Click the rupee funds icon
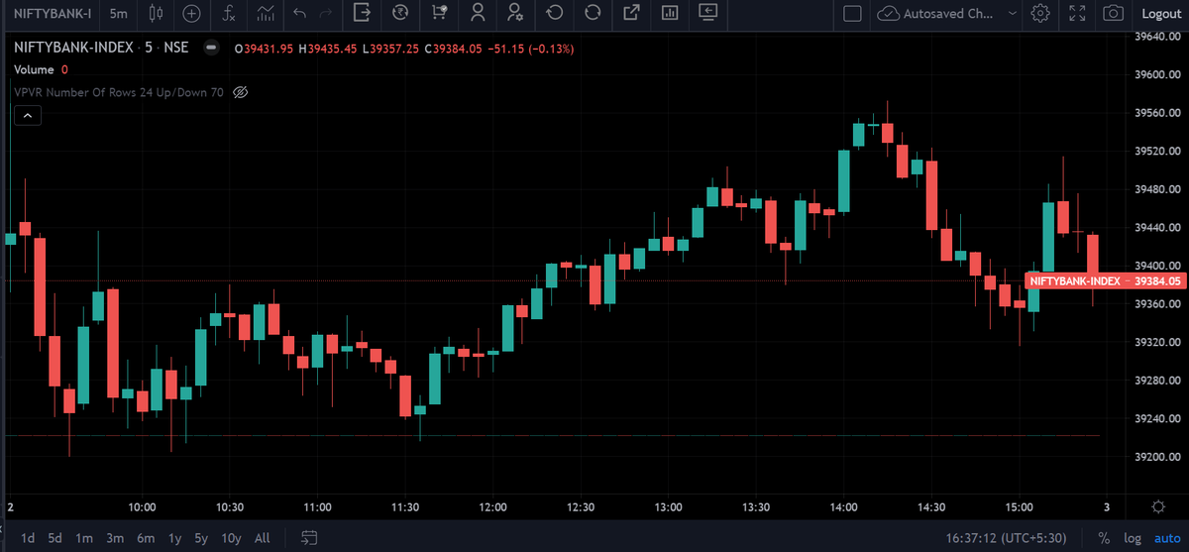 pyautogui.click(x=400, y=14)
